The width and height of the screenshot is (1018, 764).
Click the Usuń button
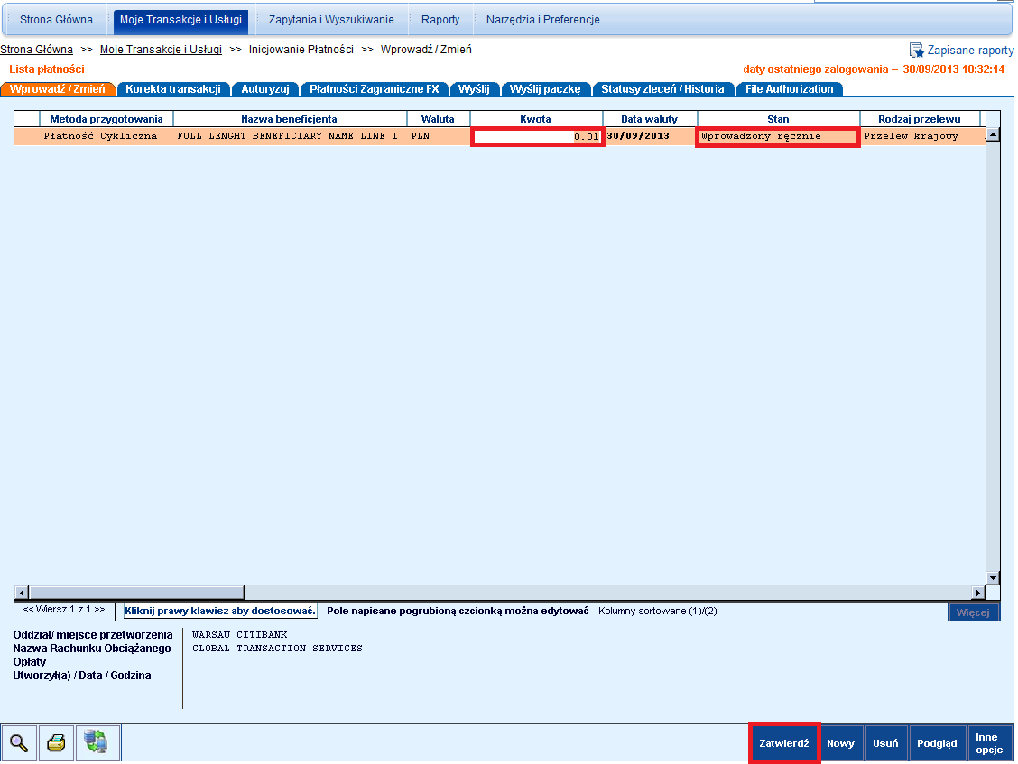tap(885, 743)
